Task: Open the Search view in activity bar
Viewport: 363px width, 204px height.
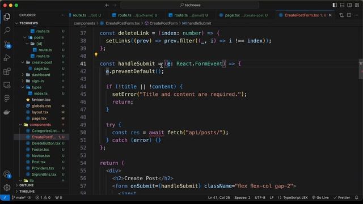Action: tap(7, 30)
